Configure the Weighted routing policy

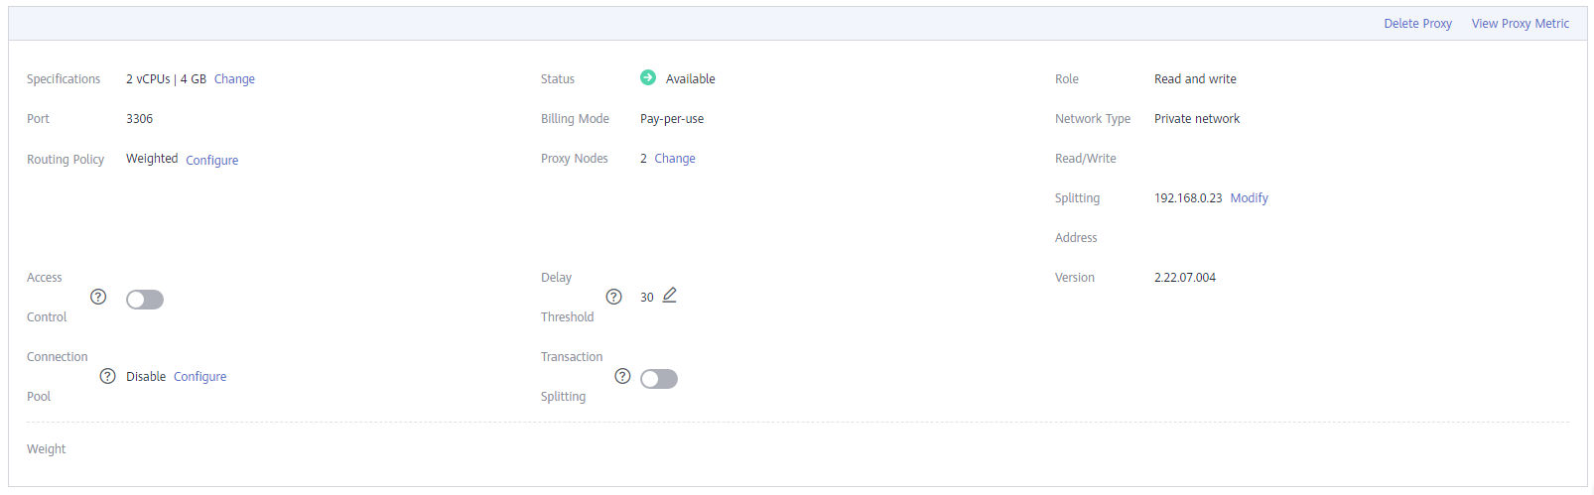point(212,161)
